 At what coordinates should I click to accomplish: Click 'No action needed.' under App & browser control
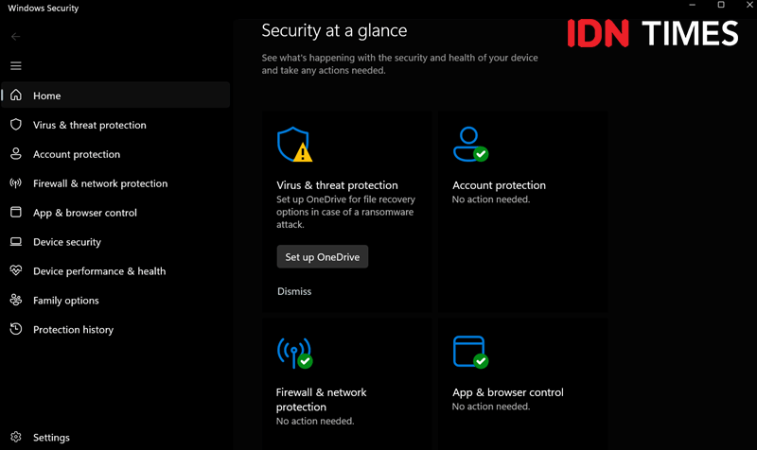[x=490, y=407]
